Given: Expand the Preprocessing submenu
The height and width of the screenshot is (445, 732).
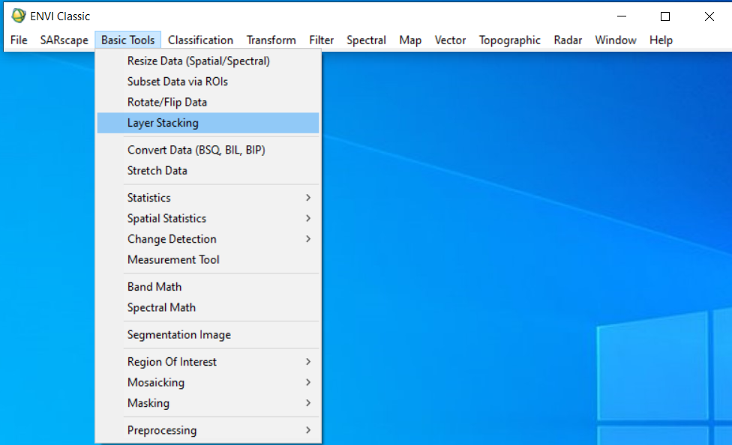Looking at the screenshot, I should click(x=208, y=430).
